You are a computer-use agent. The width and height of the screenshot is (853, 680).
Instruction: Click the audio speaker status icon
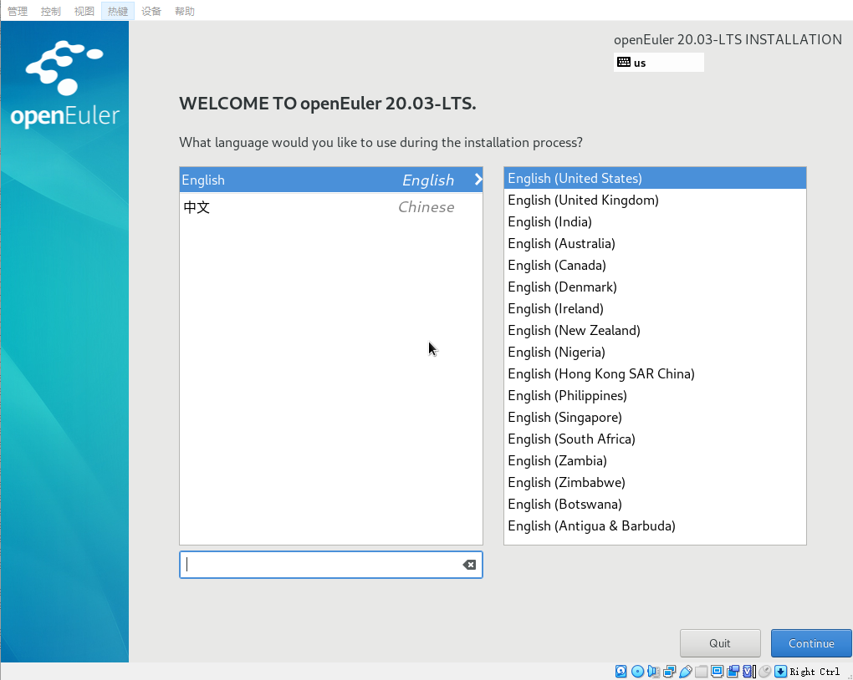tap(653, 671)
